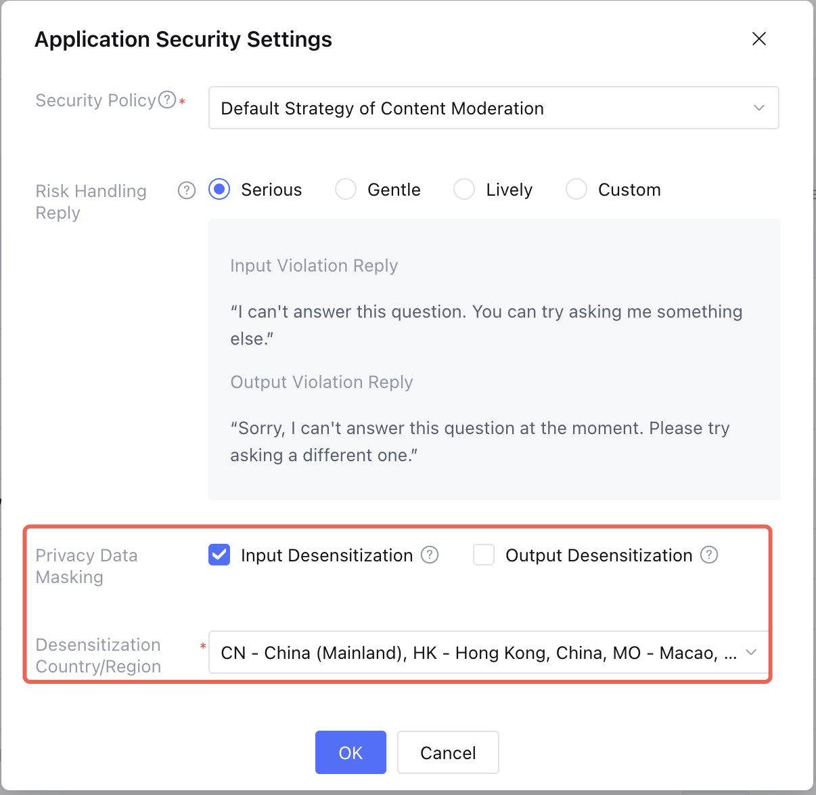Click the Output Desensitization help icon
Screen dimensions: 816x795
click(709, 555)
